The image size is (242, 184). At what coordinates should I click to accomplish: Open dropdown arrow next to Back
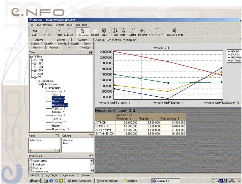point(40,32)
